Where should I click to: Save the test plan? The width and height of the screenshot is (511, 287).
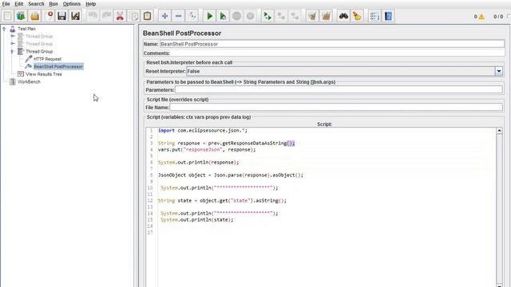(62, 16)
